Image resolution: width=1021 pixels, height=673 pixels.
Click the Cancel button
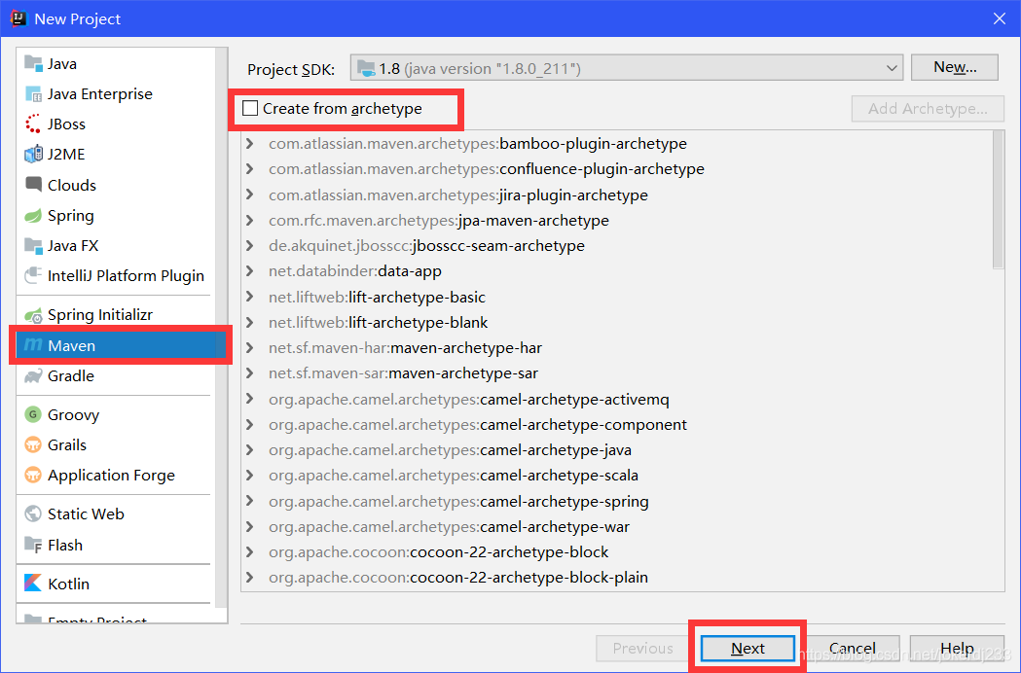(x=853, y=649)
